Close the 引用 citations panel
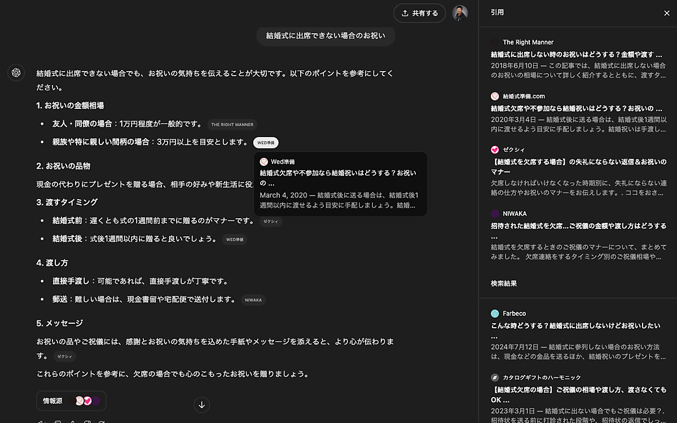This screenshot has height=423, width=677. click(666, 12)
